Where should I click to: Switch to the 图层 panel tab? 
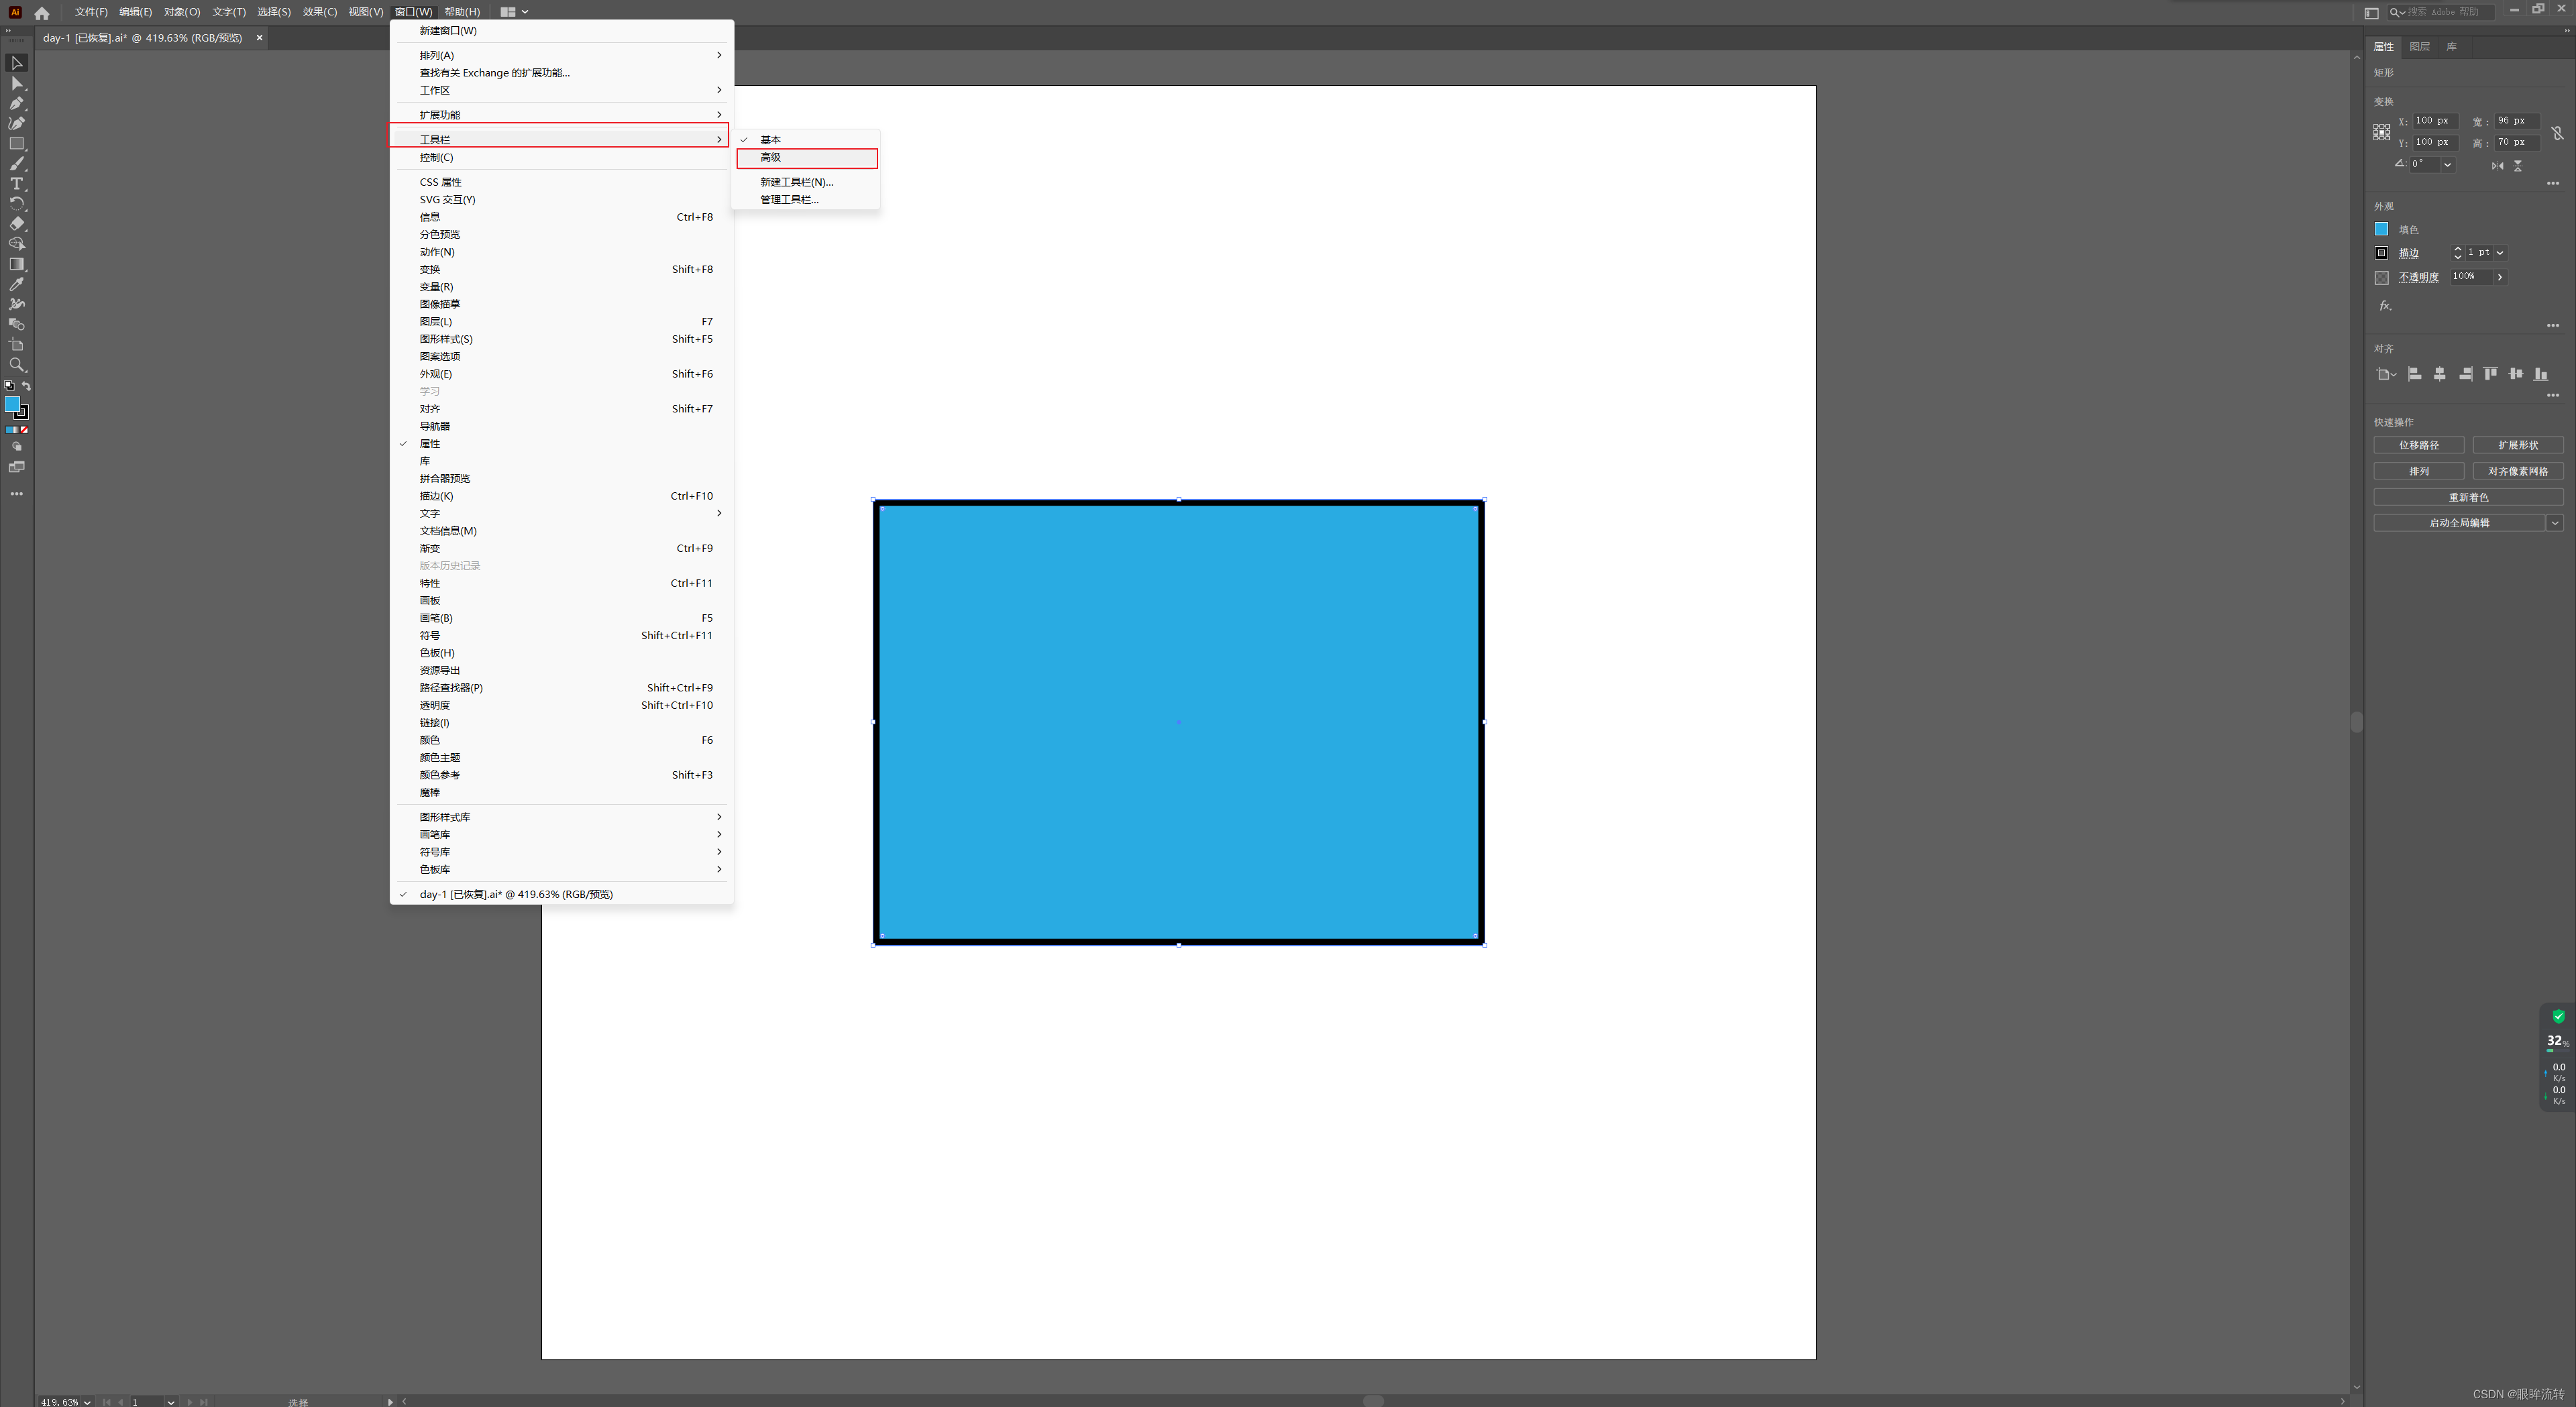2419,47
